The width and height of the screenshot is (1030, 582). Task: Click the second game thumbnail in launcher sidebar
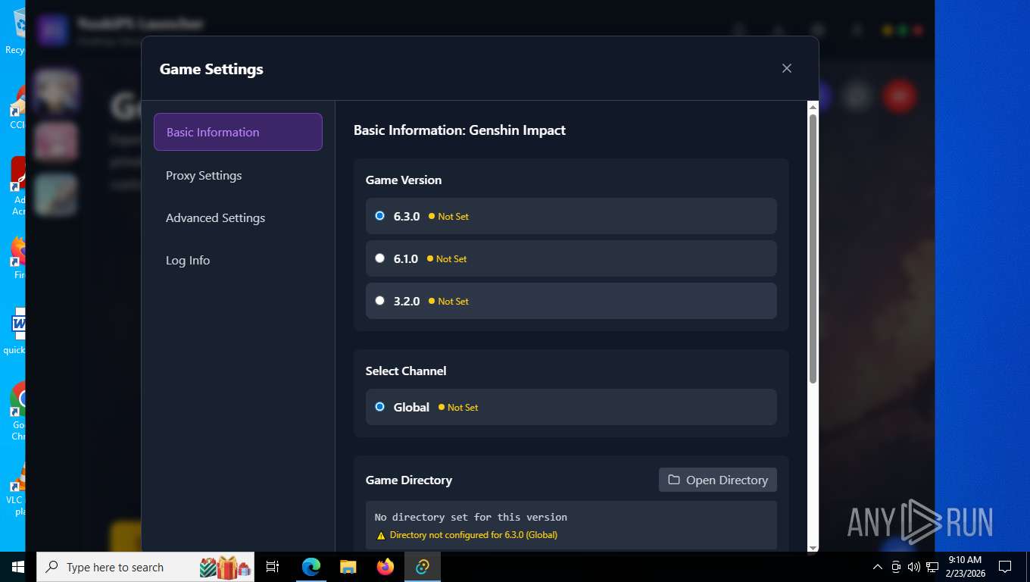coord(56,142)
